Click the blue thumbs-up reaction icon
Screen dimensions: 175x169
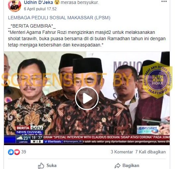11,152
